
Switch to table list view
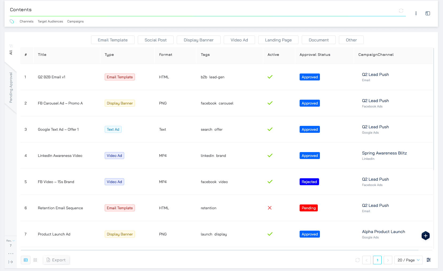click(26, 260)
